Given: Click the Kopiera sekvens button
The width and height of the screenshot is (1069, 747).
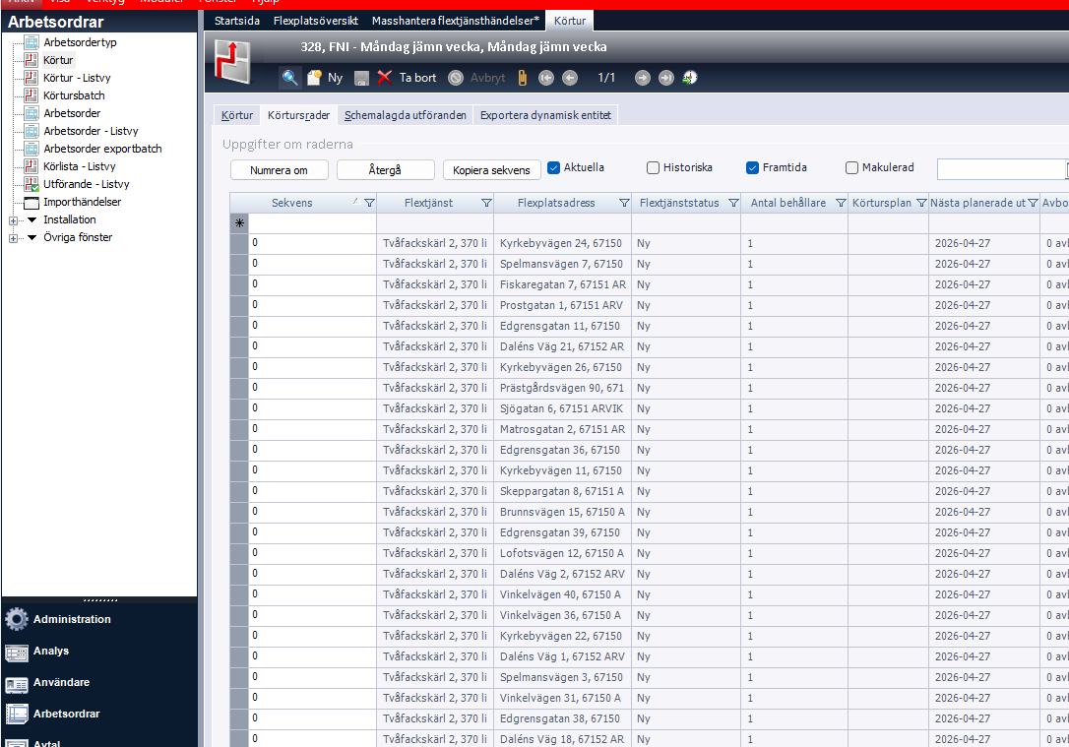Looking at the screenshot, I should pos(491,170).
